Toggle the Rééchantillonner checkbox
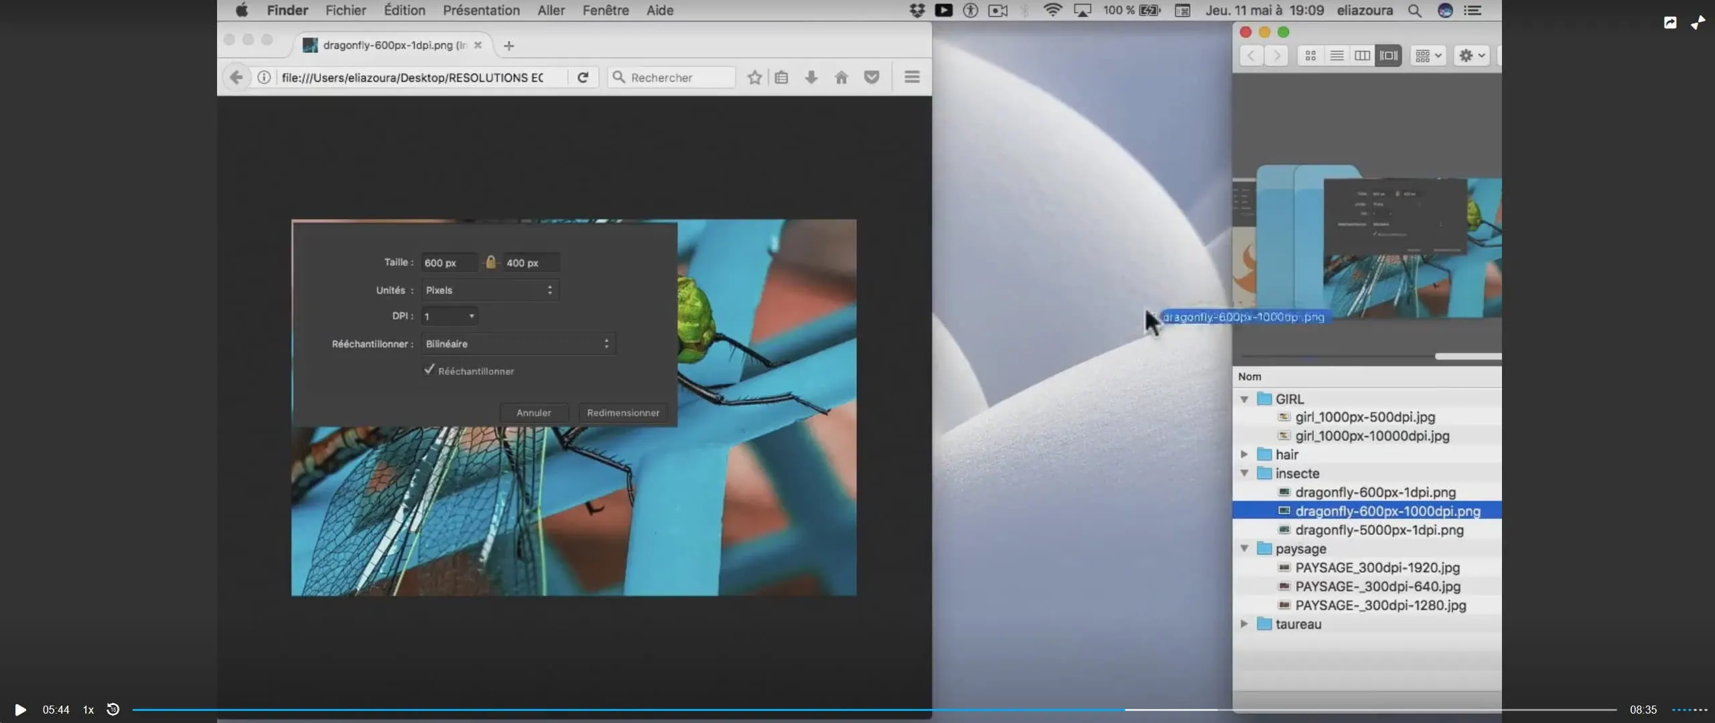This screenshot has width=1715, height=723. (429, 370)
